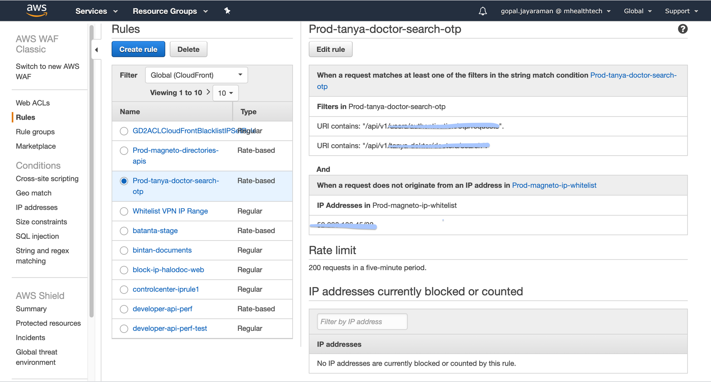This screenshot has height=382, width=711.
Task: Open SQL injection conditions
Action: [37, 236]
